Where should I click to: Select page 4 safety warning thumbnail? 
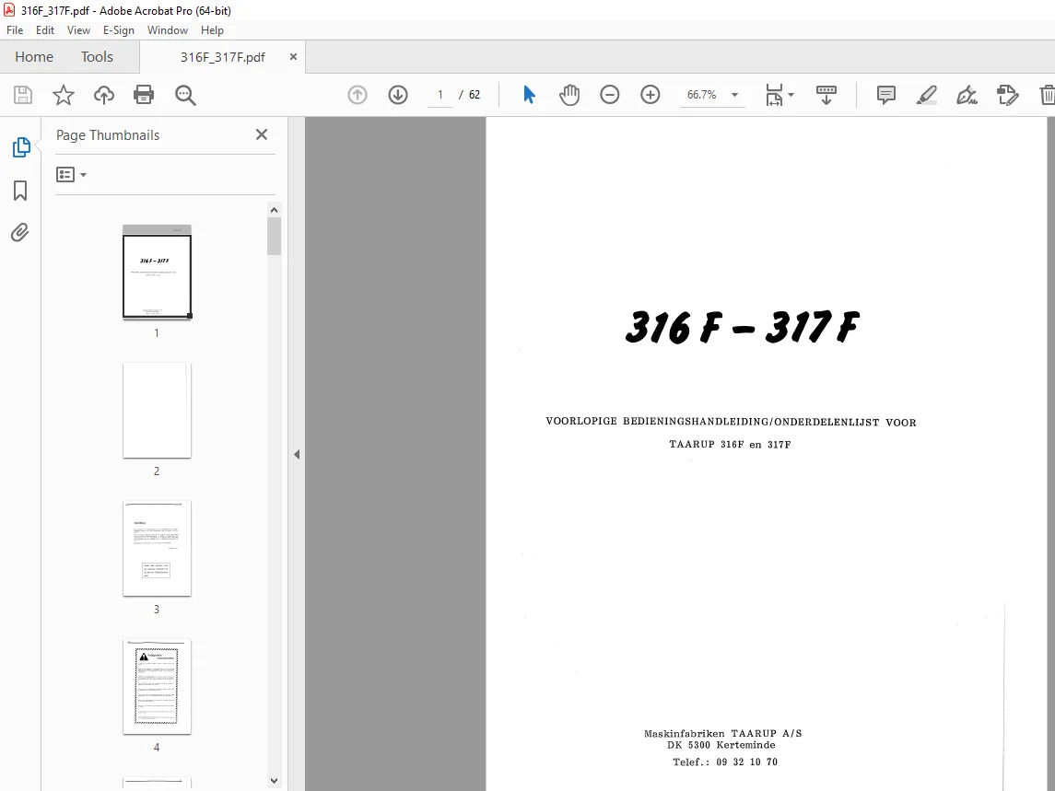157,687
